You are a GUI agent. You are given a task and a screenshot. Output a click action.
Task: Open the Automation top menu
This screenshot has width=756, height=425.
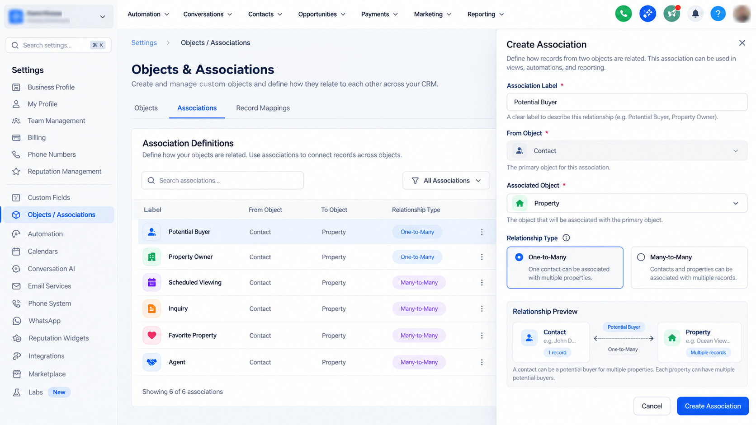click(148, 14)
